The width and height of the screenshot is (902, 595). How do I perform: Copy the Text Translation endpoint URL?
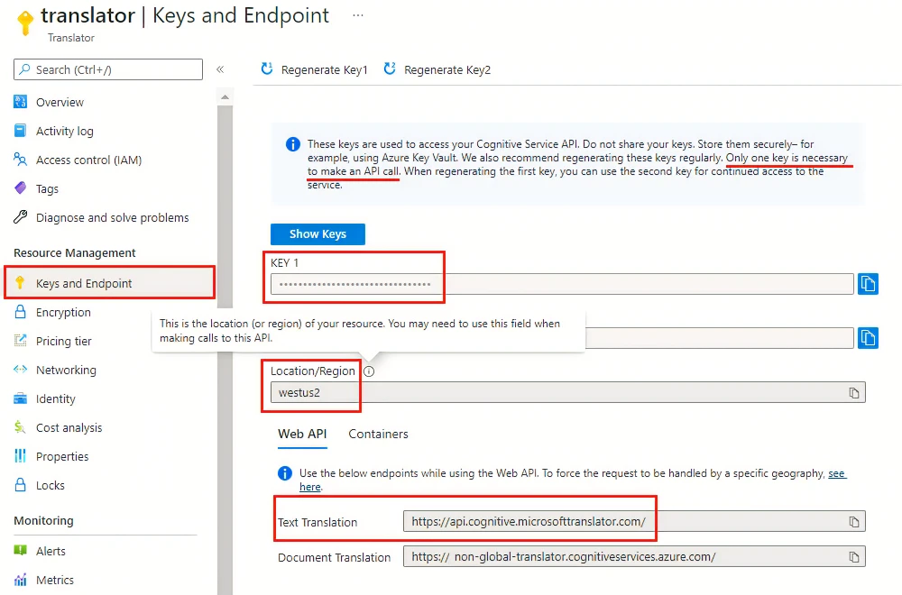pos(854,521)
